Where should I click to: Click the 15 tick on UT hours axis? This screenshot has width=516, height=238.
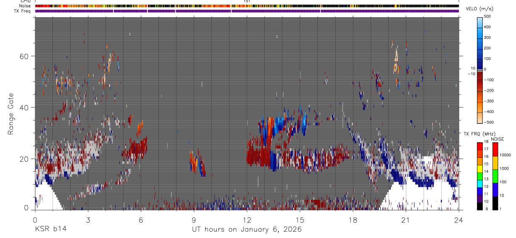(300, 220)
